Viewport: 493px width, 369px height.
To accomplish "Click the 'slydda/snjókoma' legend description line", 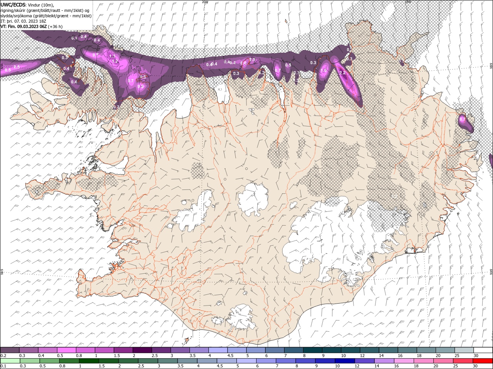I will [x=46, y=16].
